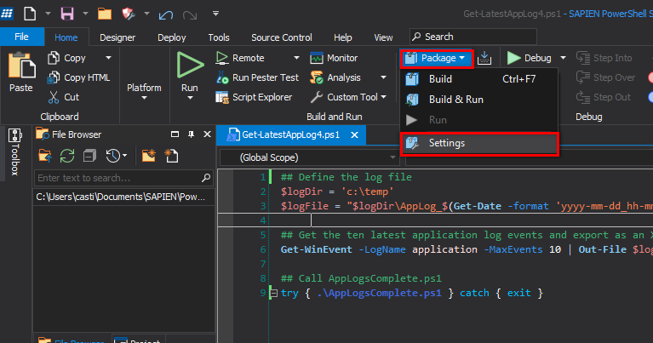Click the Package dropdown button
The width and height of the screenshot is (653, 343).
[437, 58]
